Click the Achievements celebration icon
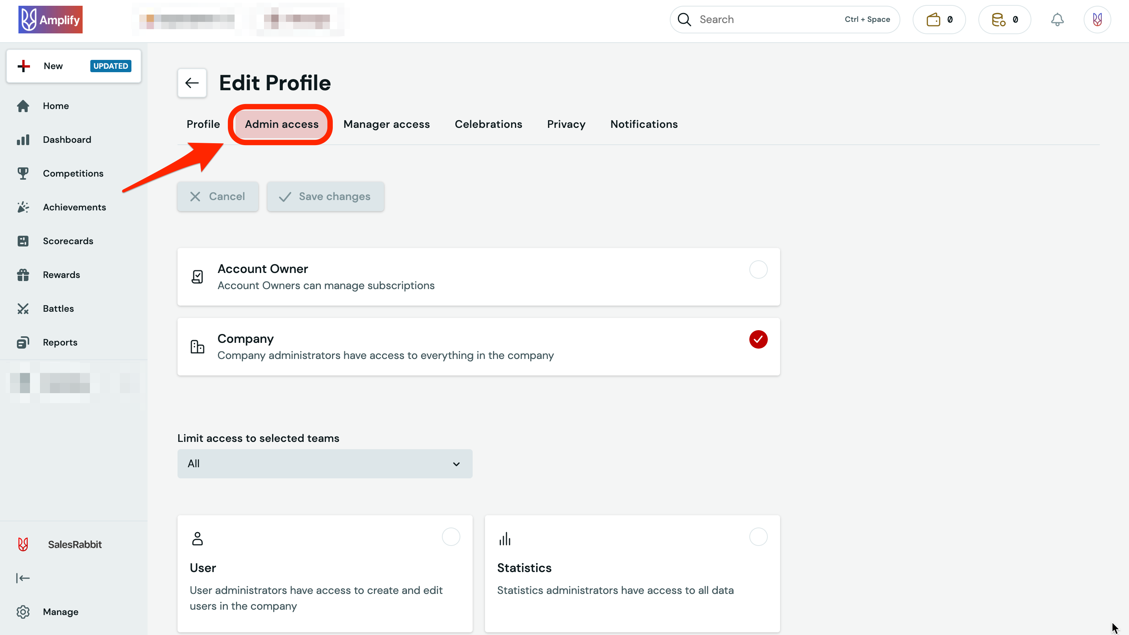1129x635 pixels. coord(23,207)
